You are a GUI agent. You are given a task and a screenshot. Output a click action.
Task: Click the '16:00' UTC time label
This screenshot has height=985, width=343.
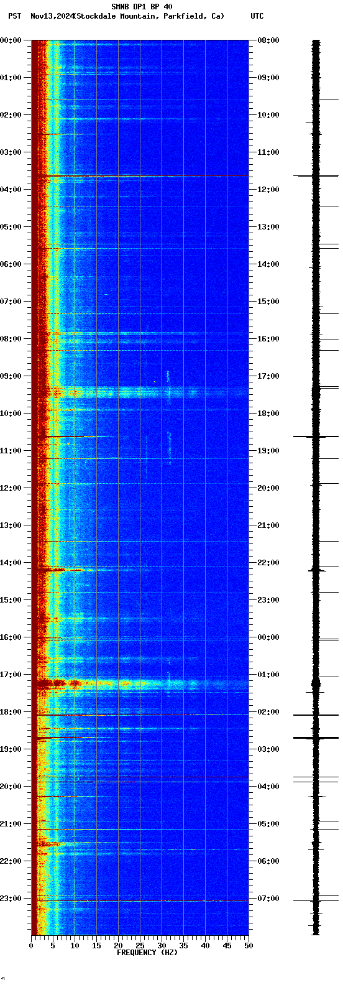pyautogui.click(x=268, y=339)
